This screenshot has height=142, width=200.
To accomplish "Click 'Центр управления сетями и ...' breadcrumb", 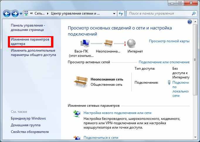I will point(75,13).
